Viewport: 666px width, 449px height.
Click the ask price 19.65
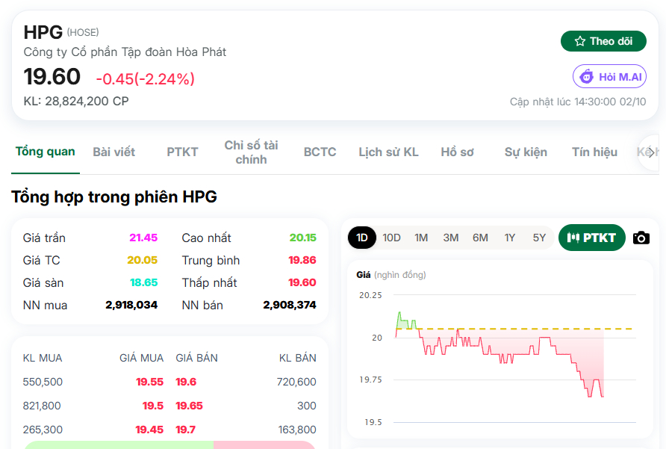point(190,406)
